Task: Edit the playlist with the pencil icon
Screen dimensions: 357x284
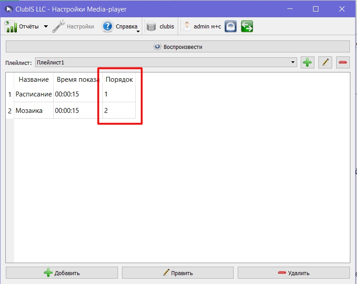Action: click(x=325, y=62)
